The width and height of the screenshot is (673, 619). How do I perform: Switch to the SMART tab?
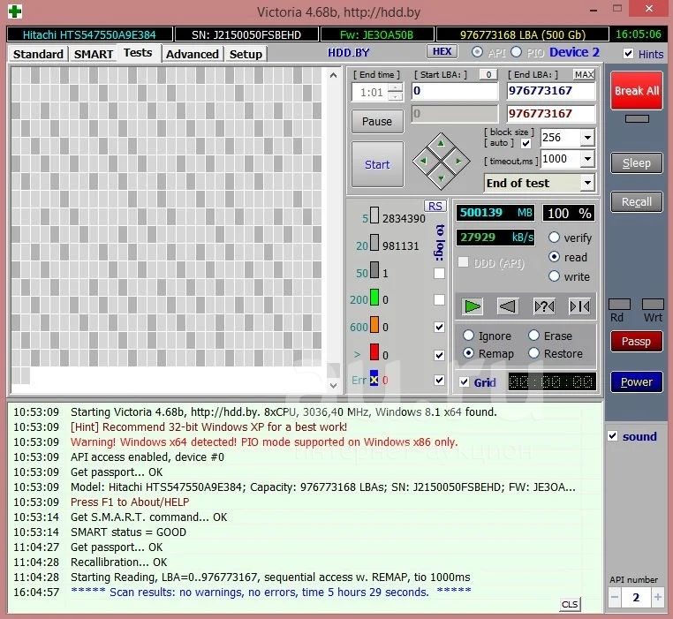click(93, 54)
